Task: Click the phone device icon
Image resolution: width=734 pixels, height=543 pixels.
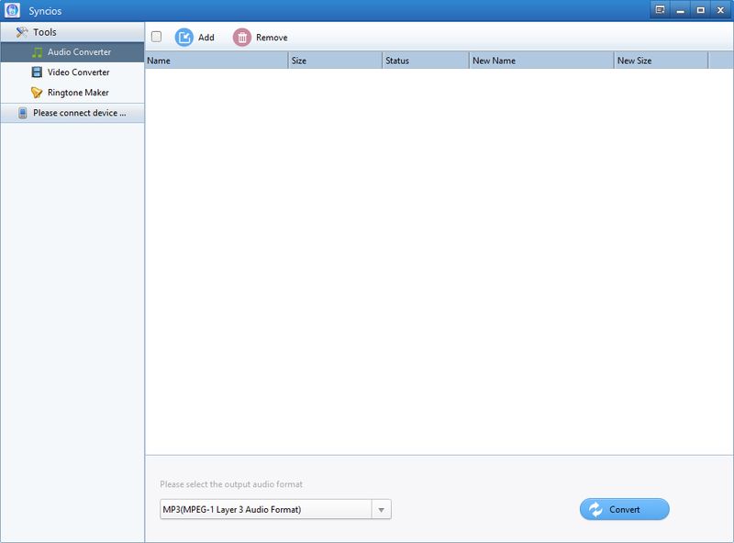Action: click(22, 113)
